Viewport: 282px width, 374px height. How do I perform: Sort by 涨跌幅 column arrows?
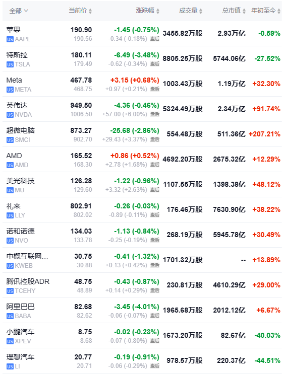[158, 11]
